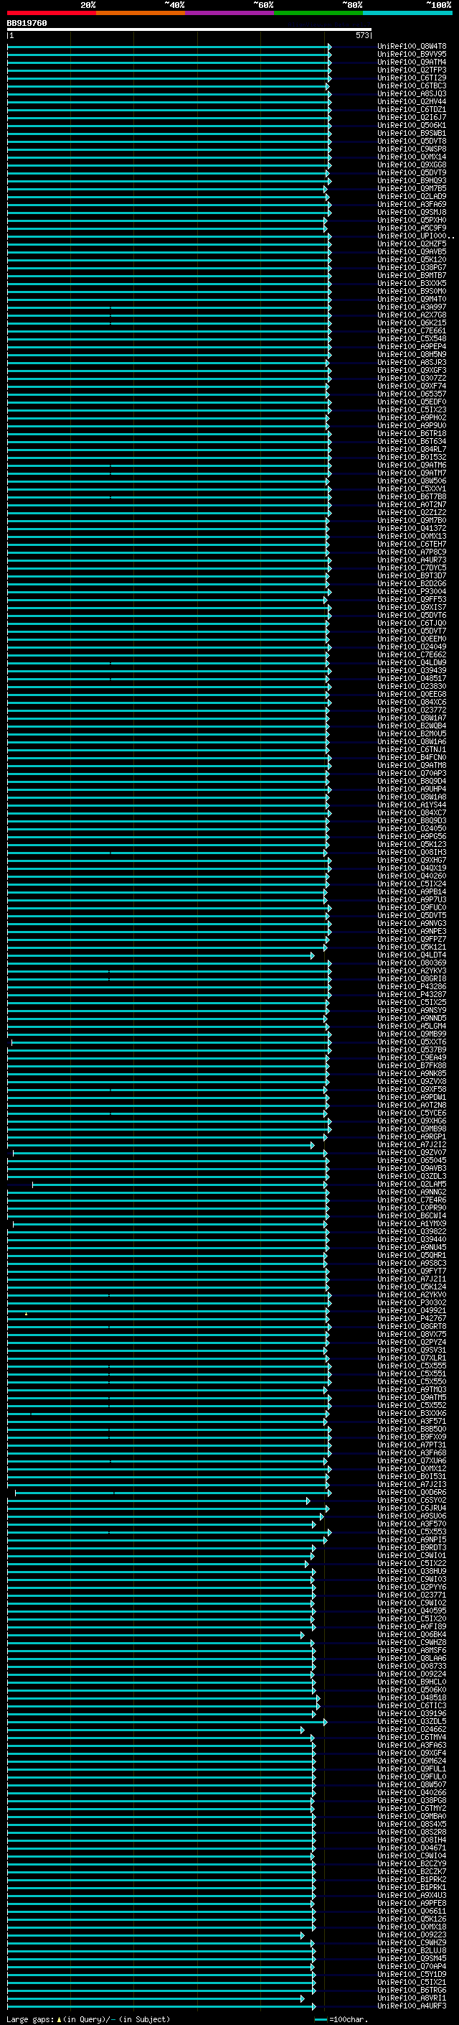Click label UniRef100_C9EA49
Viewport: 459px width, 2025px height.
tap(412, 1057)
